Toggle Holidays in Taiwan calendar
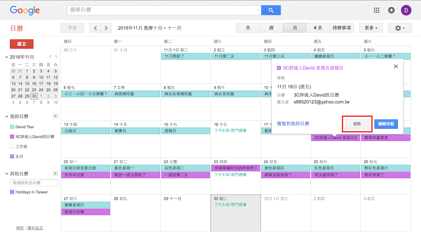This screenshot has height=232, width=421. coord(12,192)
